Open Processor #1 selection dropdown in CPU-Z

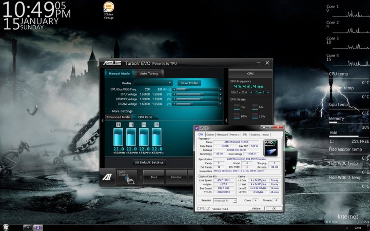coord(225,200)
